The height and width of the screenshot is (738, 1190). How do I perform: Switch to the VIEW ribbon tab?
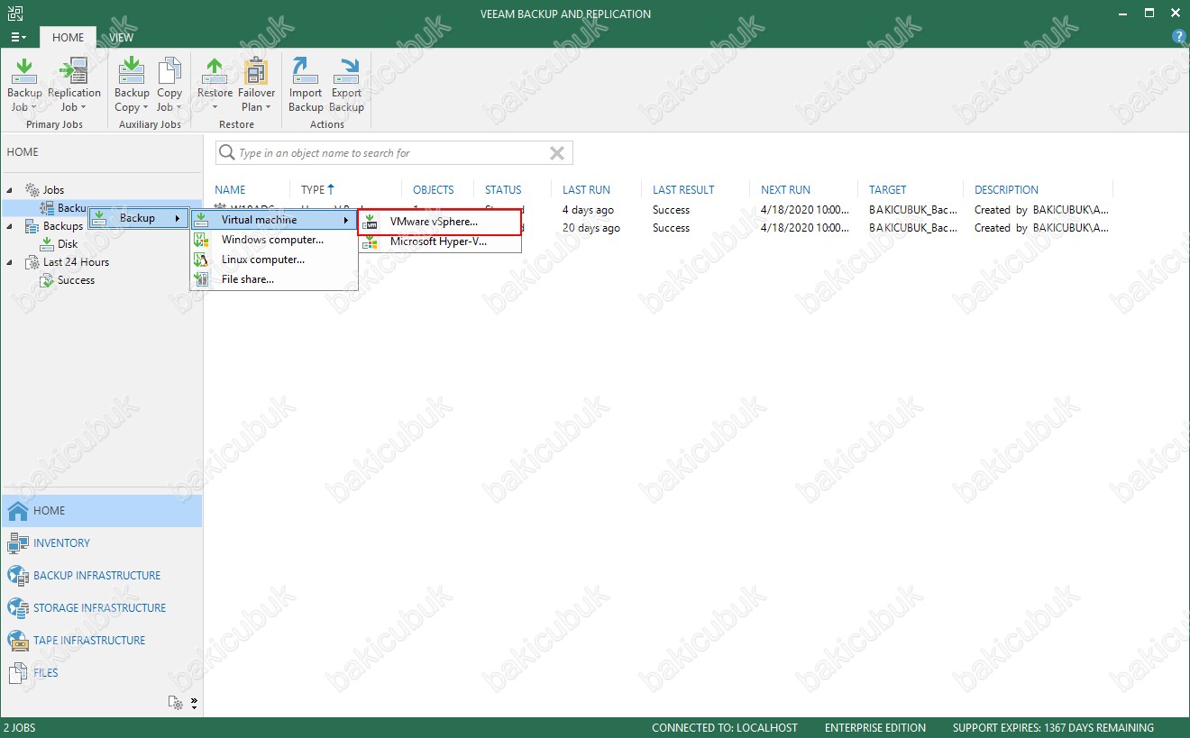(x=121, y=37)
